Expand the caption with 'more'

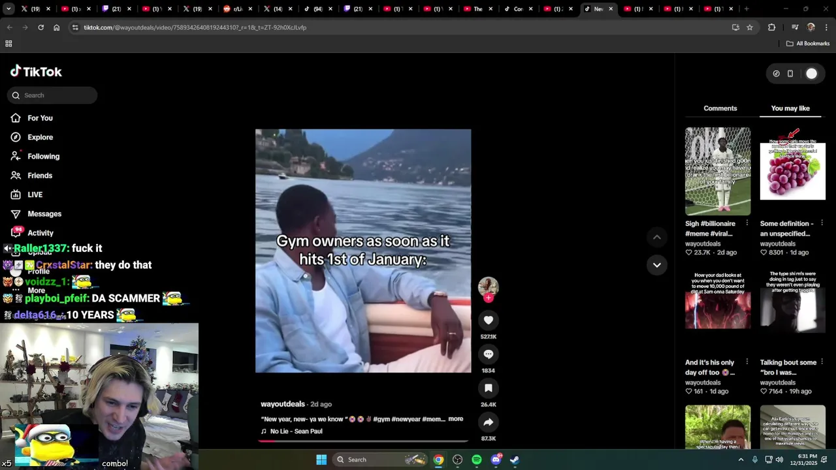click(x=455, y=419)
